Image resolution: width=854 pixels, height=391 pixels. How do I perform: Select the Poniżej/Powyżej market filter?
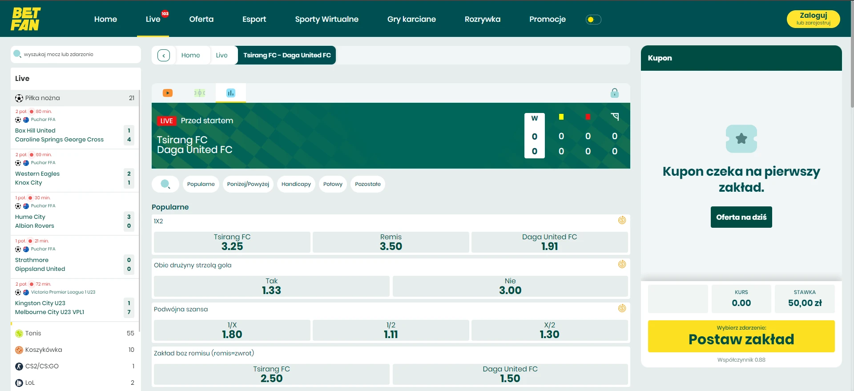(x=248, y=184)
